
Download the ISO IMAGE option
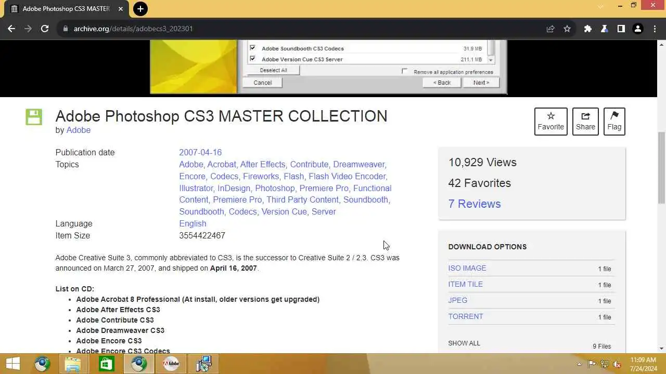click(x=467, y=268)
